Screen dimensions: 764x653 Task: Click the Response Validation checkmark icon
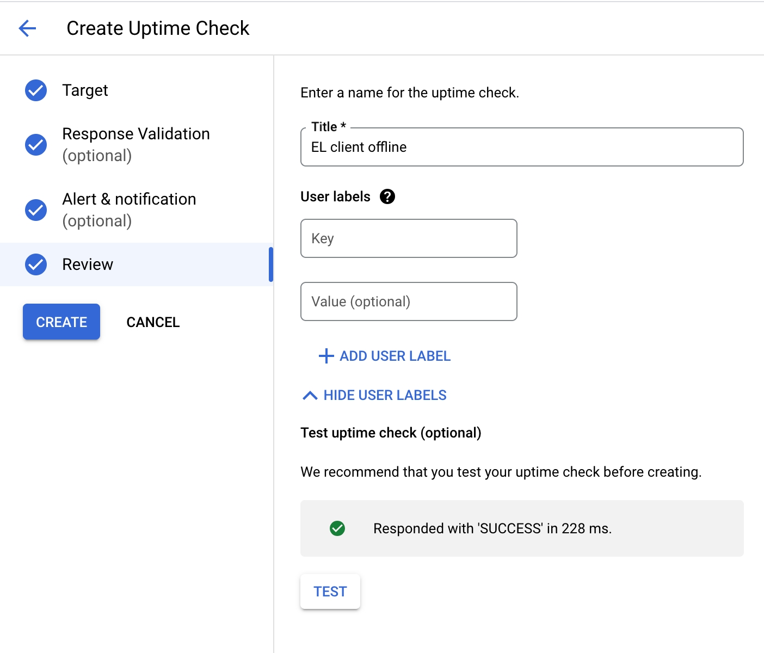click(x=36, y=145)
